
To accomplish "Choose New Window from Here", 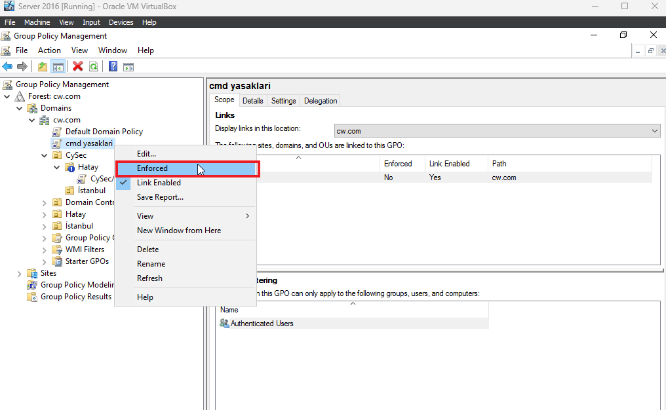I will coord(186,231).
